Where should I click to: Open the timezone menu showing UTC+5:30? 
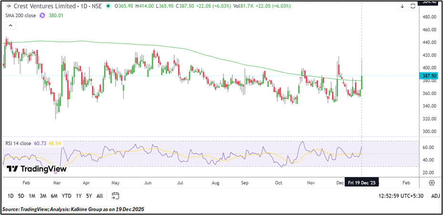400,195
